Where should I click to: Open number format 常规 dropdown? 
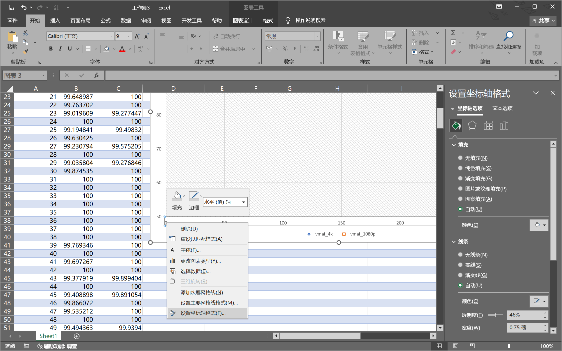317,36
